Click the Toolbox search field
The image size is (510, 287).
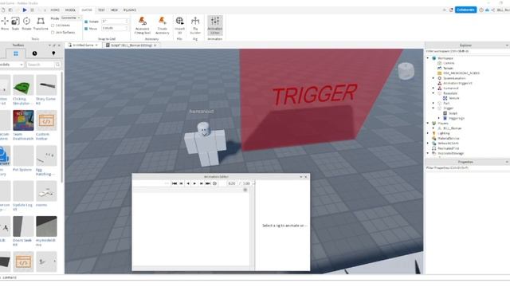tap(41, 65)
